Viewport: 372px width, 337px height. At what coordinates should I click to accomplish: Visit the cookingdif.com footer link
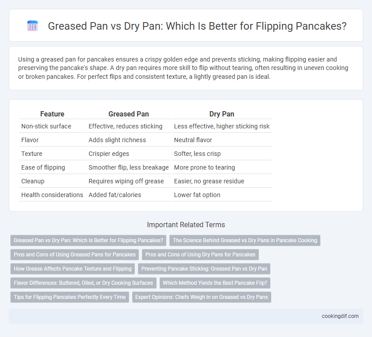click(340, 316)
